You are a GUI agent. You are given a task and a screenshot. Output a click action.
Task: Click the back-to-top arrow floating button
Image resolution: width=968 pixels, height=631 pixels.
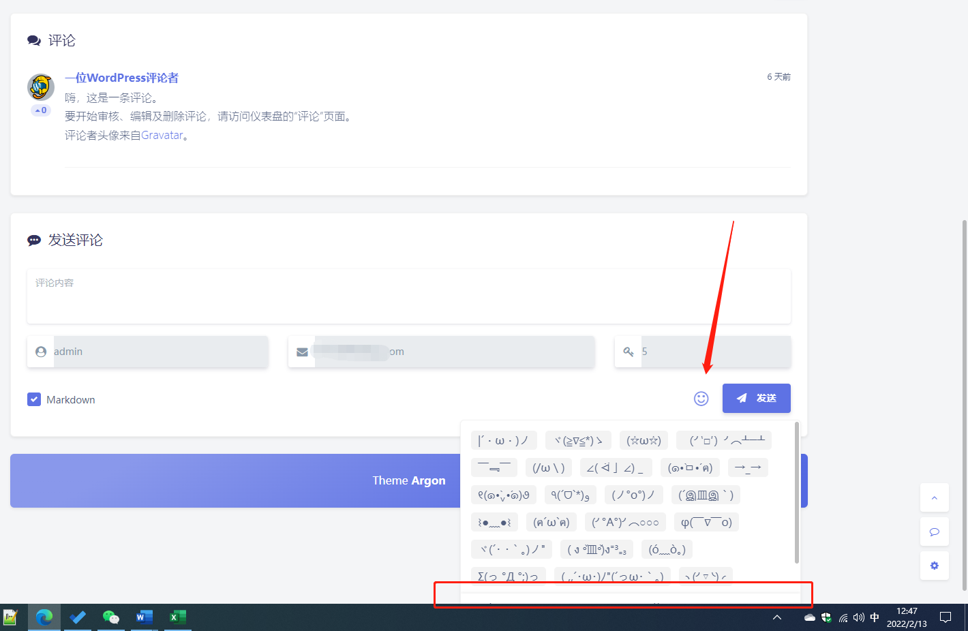point(935,497)
